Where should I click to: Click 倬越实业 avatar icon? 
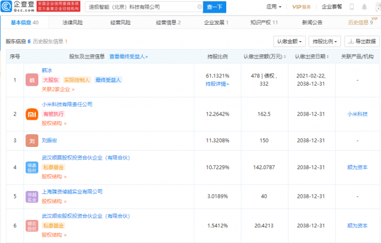[32, 196]
